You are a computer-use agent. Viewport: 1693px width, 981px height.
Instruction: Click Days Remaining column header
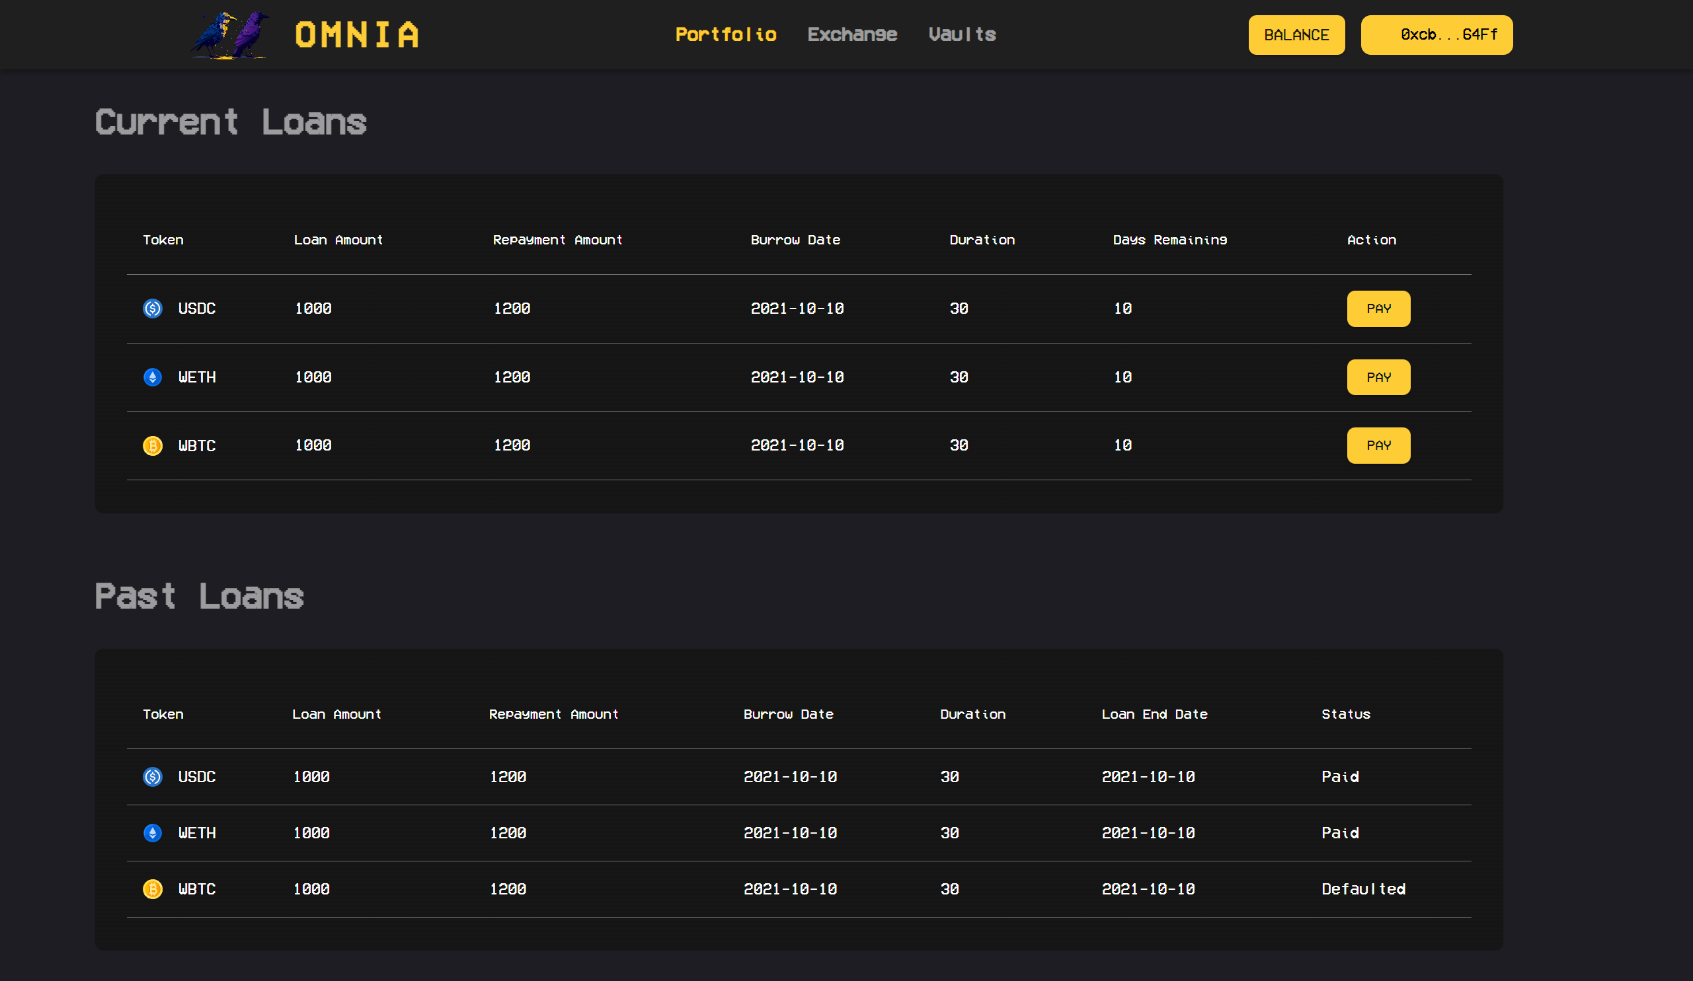pyautogui.click(x=1169, y=240)
